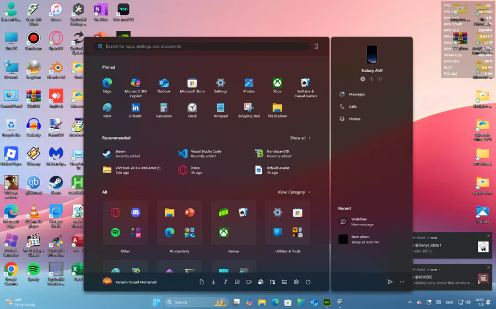Click the taskbar Search box
The height and width of the screenshot is (309, 496).
[x=196, y=302]
